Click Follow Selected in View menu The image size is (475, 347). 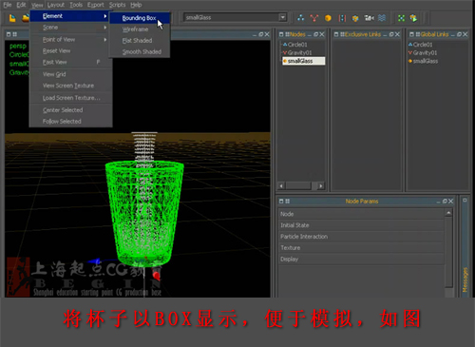pyautogui.click(x=71, y=122)
